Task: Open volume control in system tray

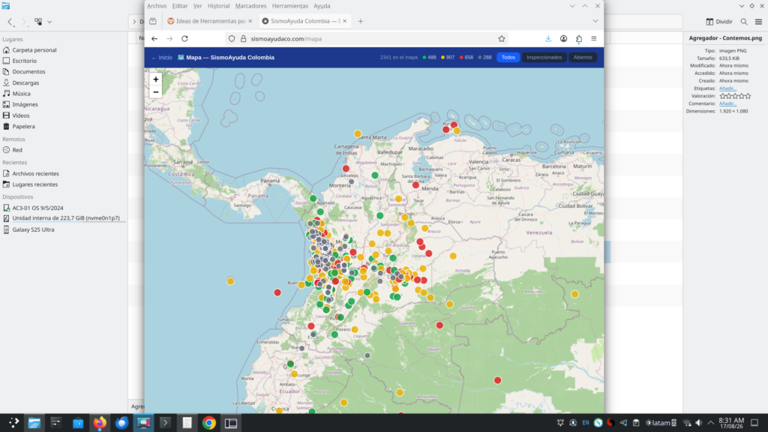Action: point(699,423)
